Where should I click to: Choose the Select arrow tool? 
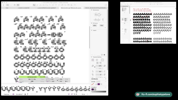click(34, 5)
